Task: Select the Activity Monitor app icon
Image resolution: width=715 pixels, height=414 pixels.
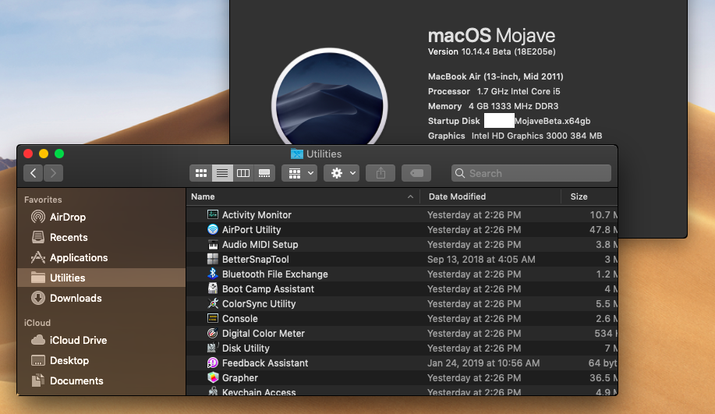Action: [213, 214]
